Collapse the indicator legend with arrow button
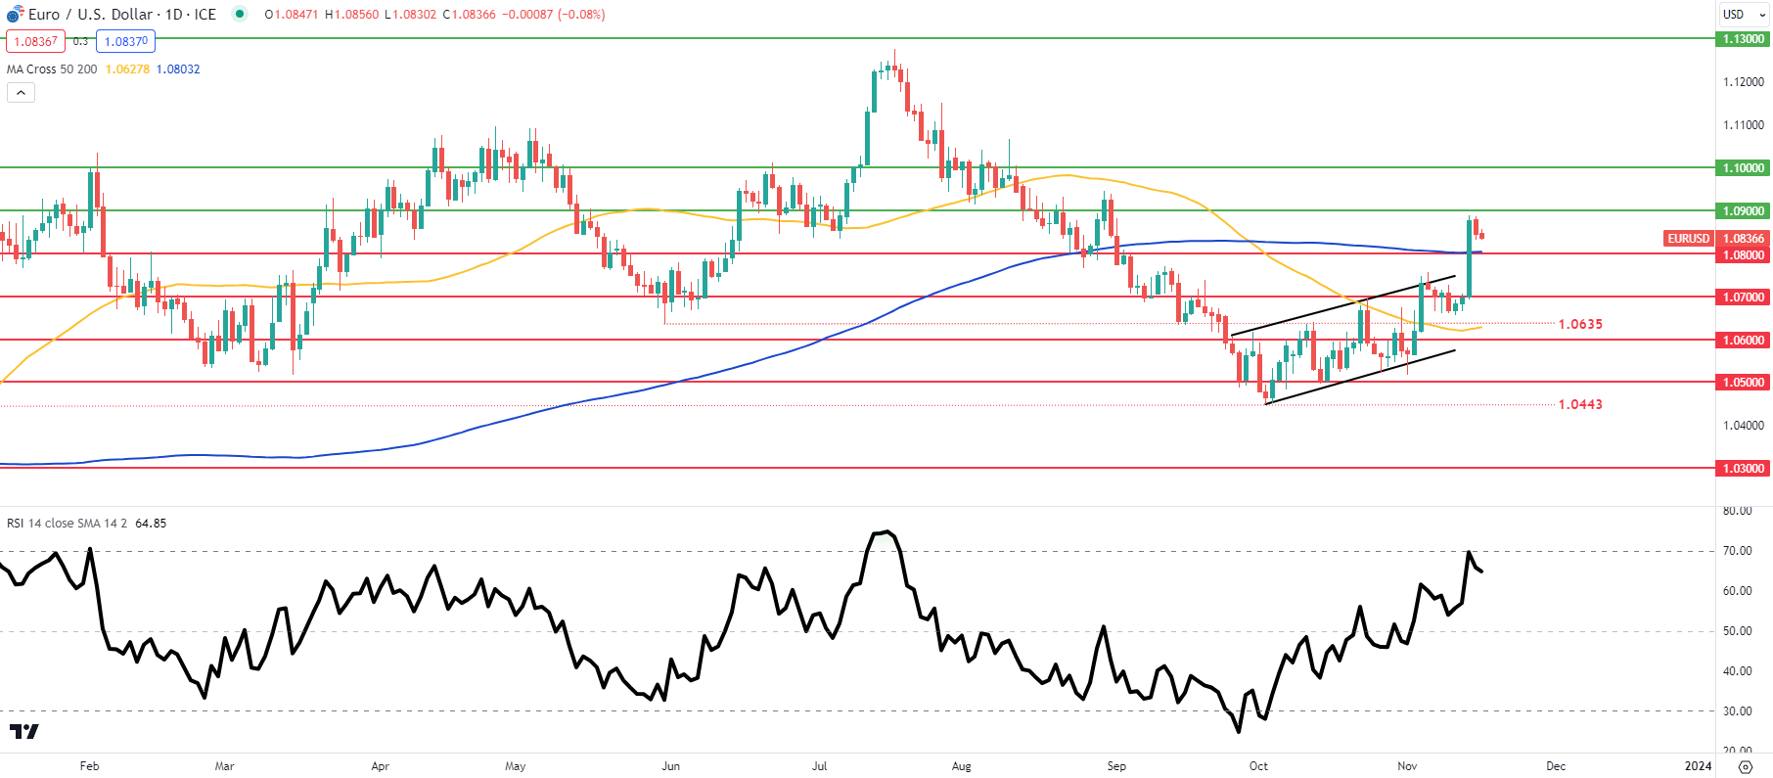Image resolution: width=1773 pixels, height=778 pixels. [x=21, y=92]
